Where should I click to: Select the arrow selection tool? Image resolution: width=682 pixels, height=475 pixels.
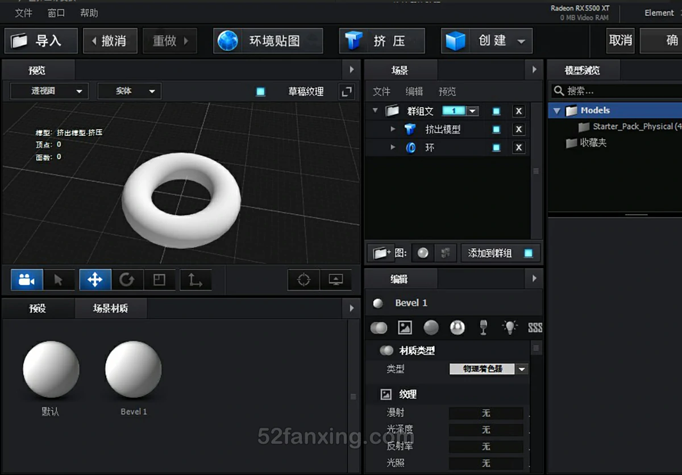coord(59,280)
